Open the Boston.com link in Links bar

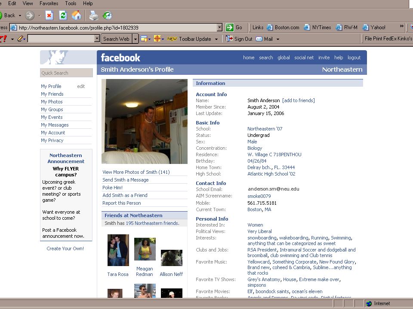283,27
